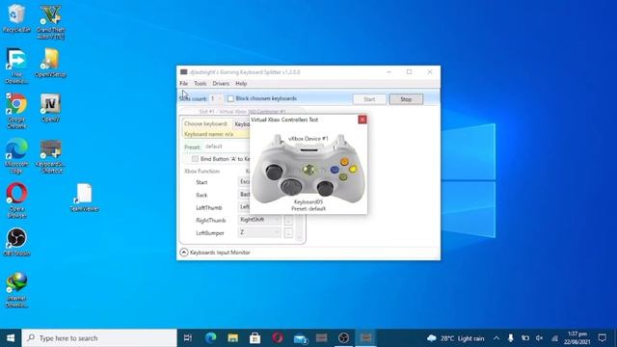Open OpenIV desktop icon
The width and height of the screenshot is (617, 347).
click(x=50, y=108)
